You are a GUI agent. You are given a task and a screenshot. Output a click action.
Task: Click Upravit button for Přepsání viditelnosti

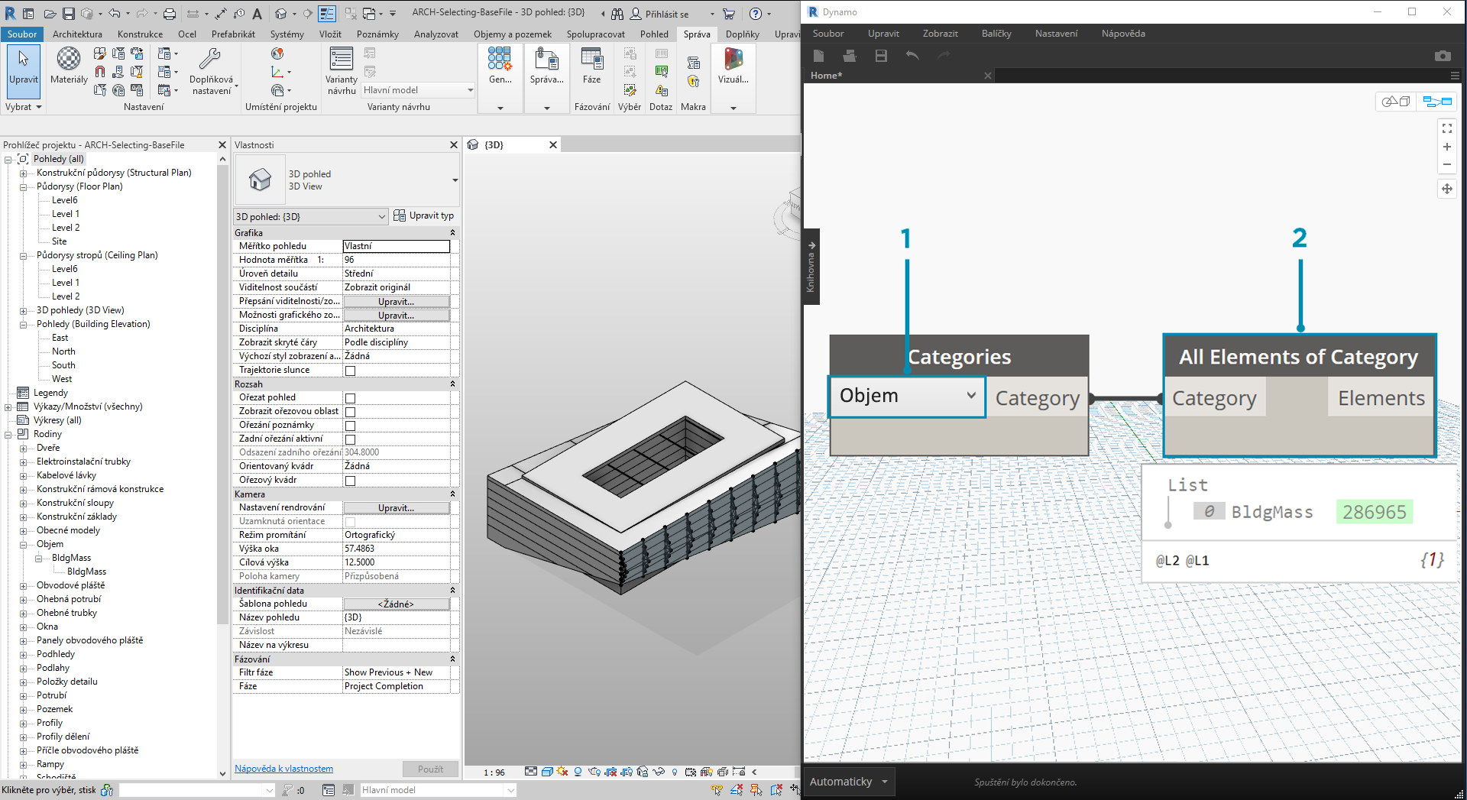tap(396, 302)
